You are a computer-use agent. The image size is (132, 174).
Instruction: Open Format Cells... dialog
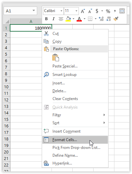tap(75, 140)
